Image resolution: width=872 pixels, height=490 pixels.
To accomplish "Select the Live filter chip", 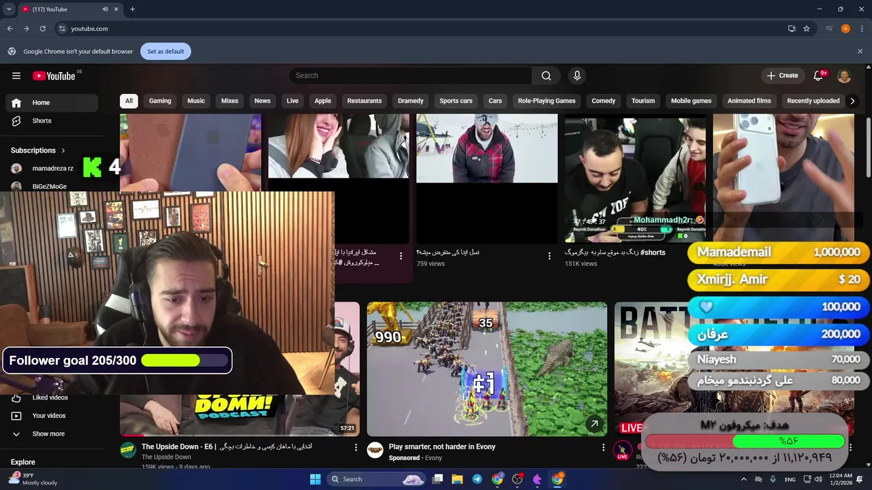I will 292,101.
